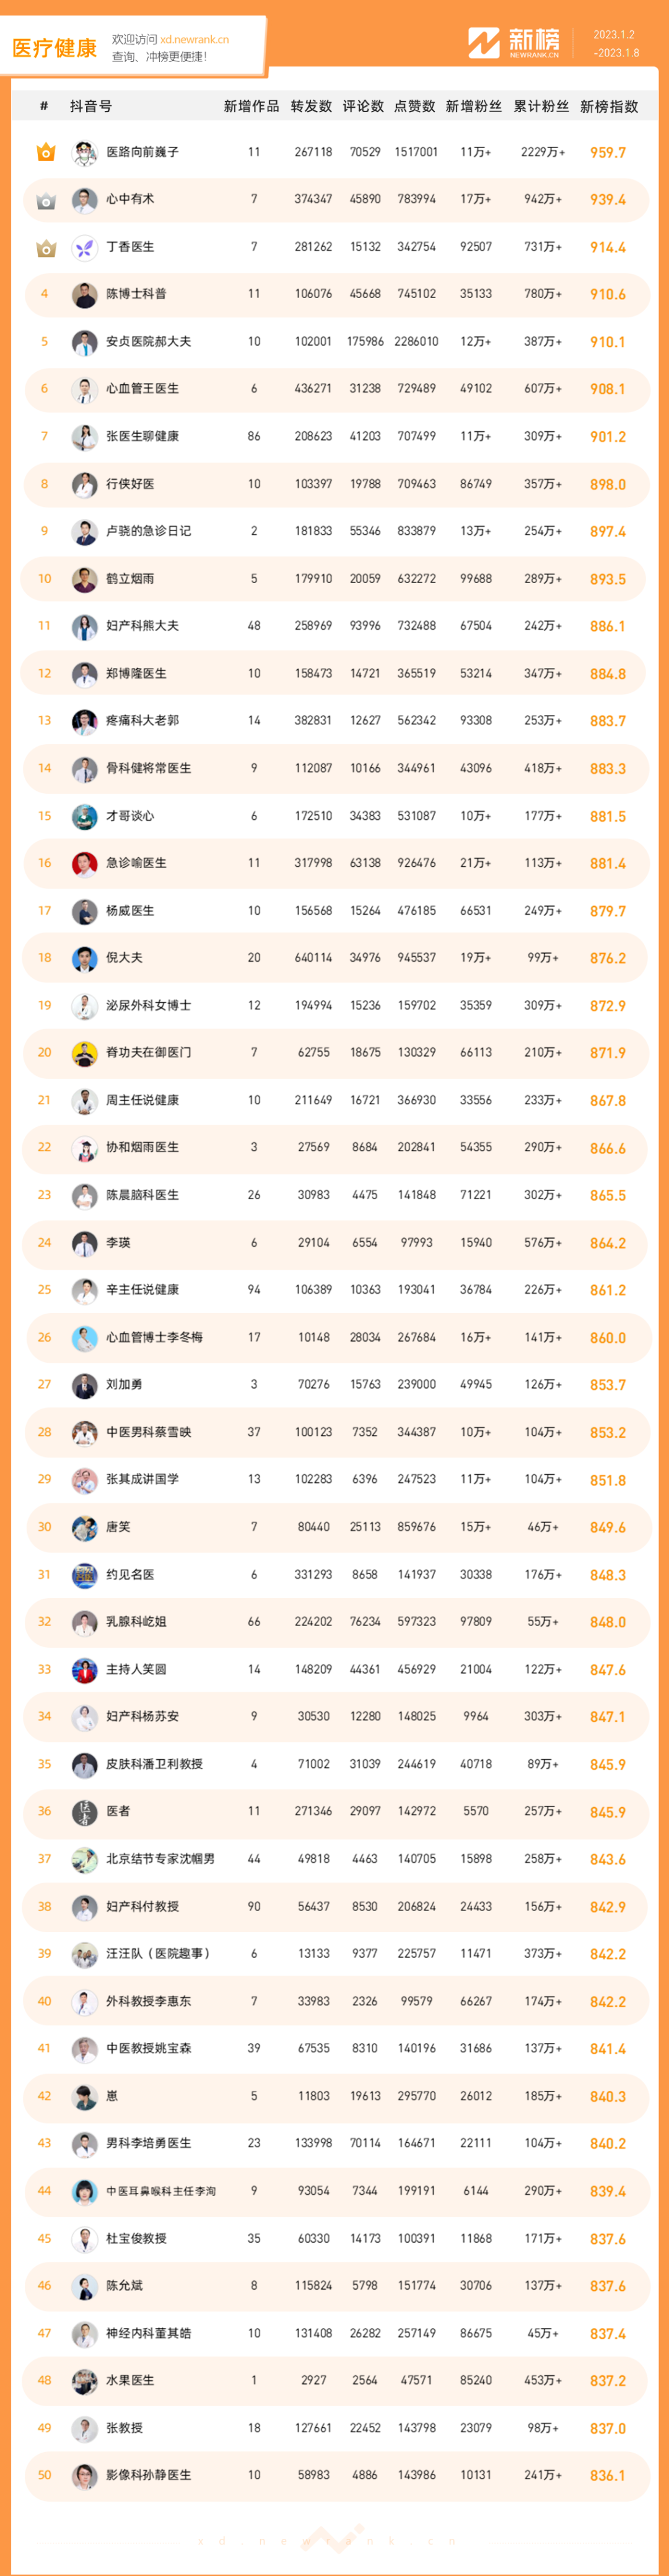
Task: Open avatar of 丁香医生
Action: click(85, 247)
